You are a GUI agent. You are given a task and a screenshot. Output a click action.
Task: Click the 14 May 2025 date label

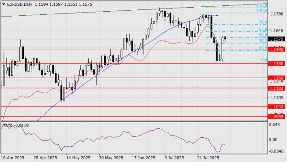pyautogui.click(x=78, y=158)
